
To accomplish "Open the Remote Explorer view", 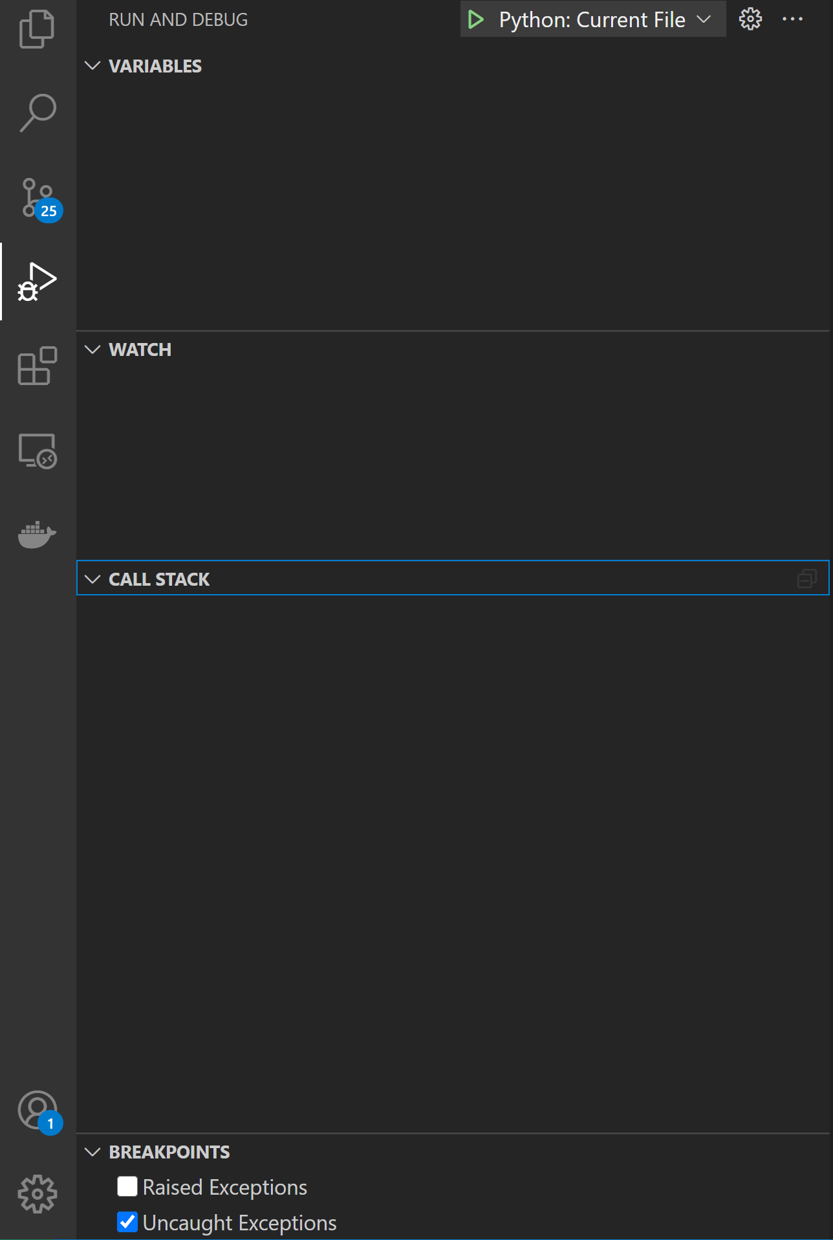I will point(37,451).
